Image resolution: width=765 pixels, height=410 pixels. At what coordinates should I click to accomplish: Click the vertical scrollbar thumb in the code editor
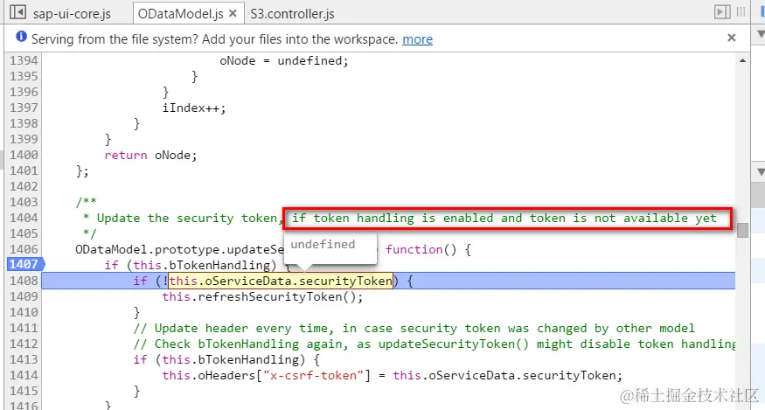742,230
